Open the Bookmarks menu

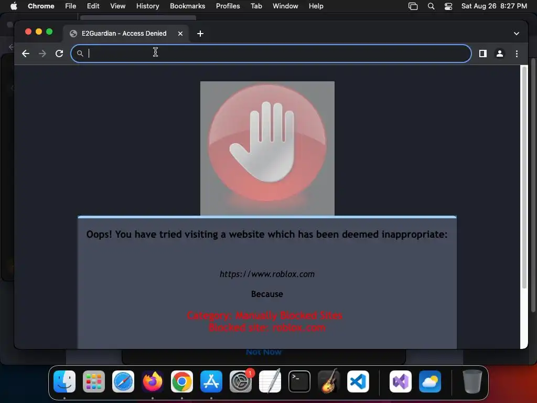pyautogui.click(x=187, y=6)
